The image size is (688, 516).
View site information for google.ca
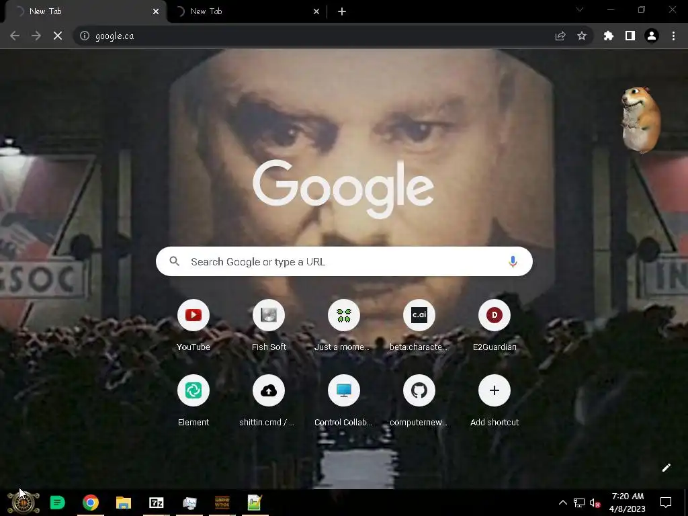pyautogui.click(x=85, y=36)
